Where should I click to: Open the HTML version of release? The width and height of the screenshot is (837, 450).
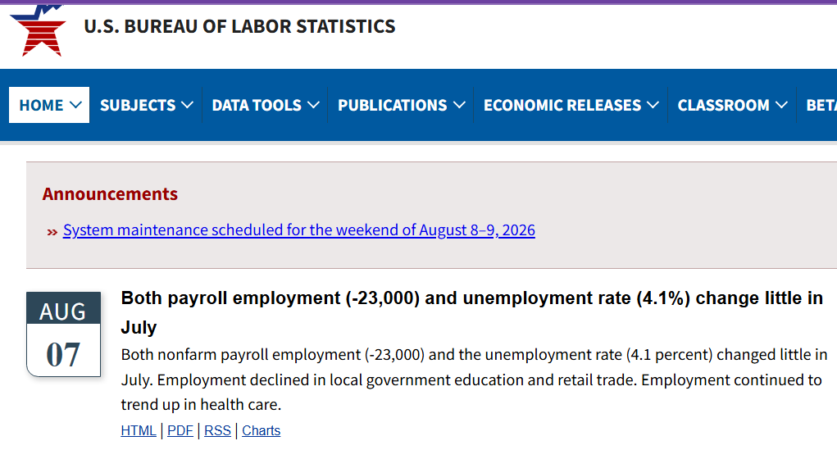[139, 430]
